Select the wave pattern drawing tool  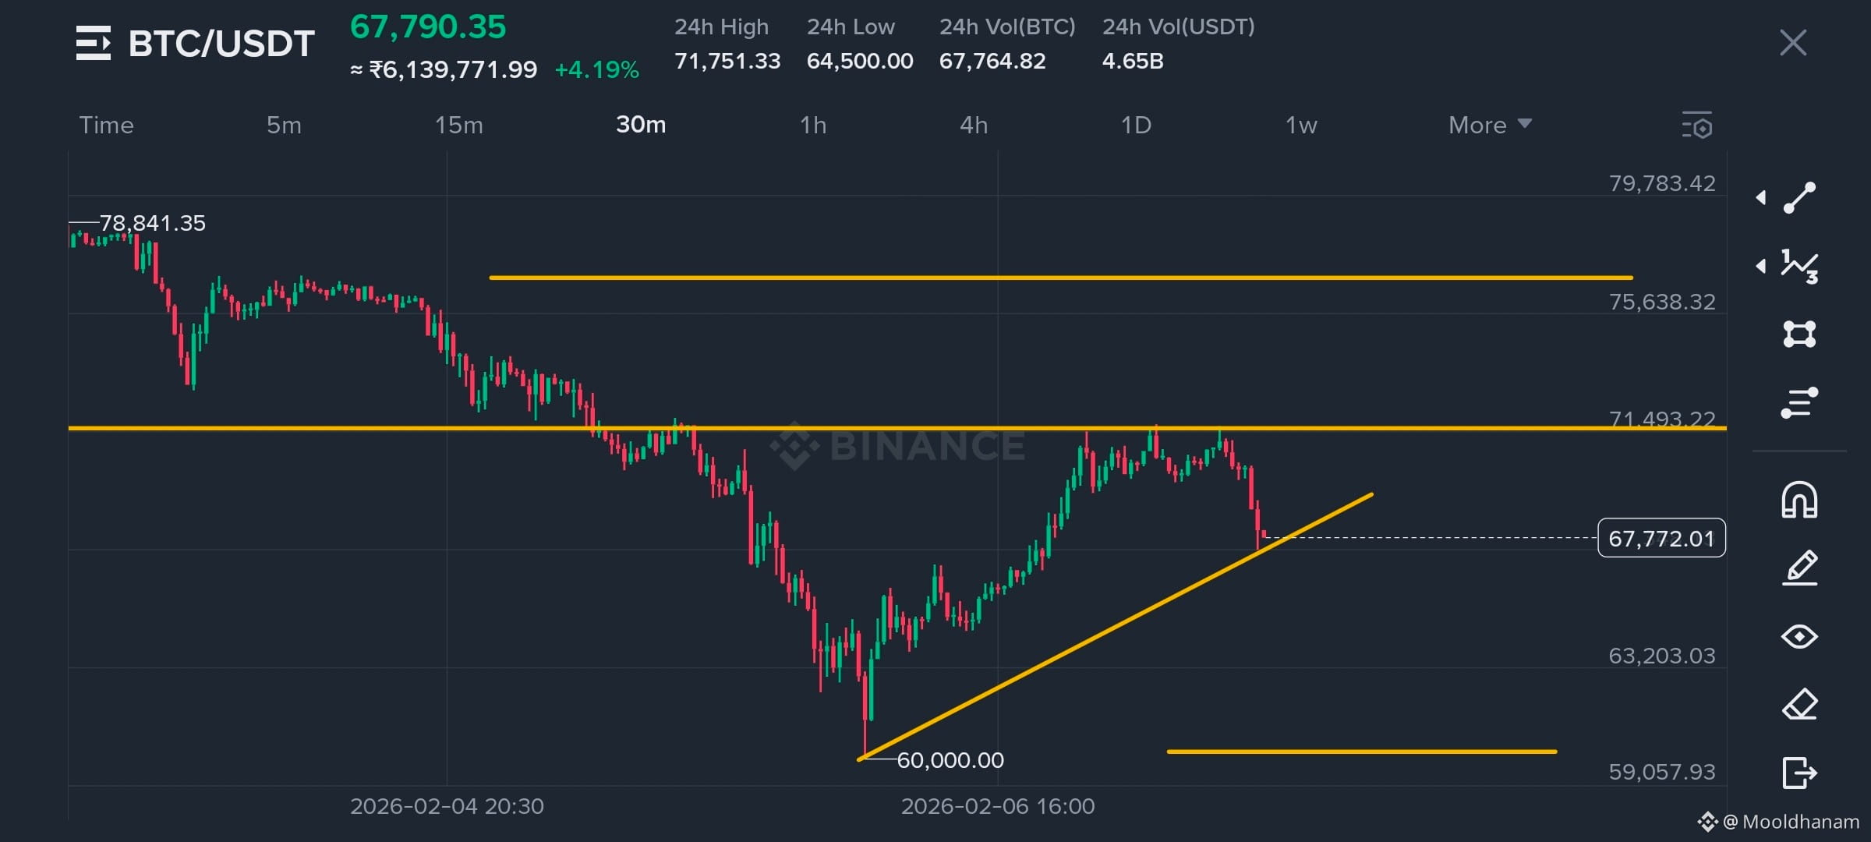pos(1799,267)
